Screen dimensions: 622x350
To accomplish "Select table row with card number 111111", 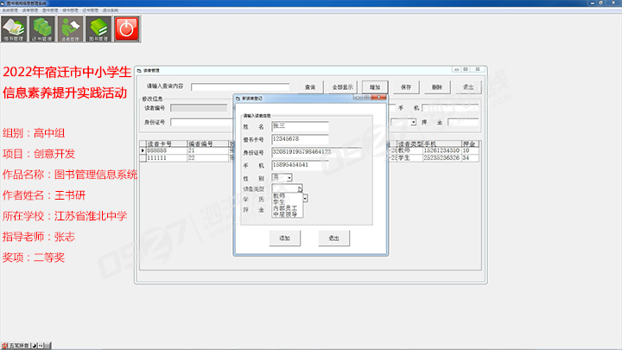I will (x=166, y=158).
